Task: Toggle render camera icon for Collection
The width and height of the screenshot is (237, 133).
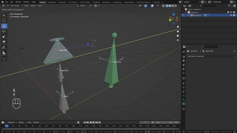Action: point(234,12)
